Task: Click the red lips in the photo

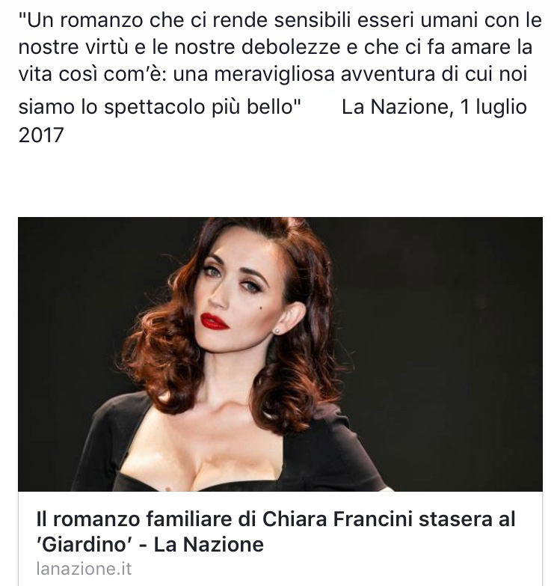Action: pyautogui.click(x=215, y=322)
